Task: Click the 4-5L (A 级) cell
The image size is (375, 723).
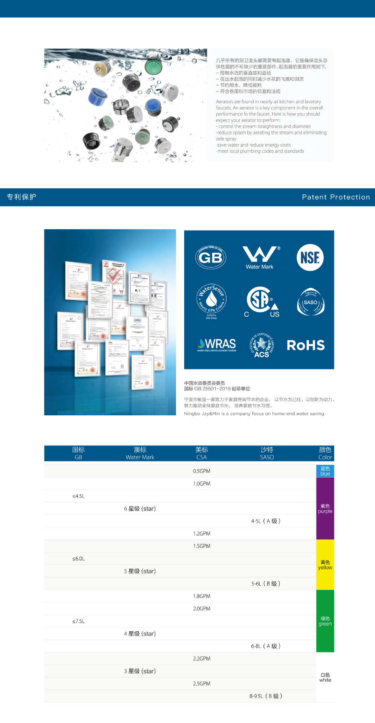Action: click(266, 521)
